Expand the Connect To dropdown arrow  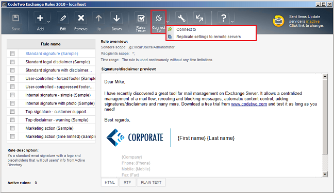[168, 22]
